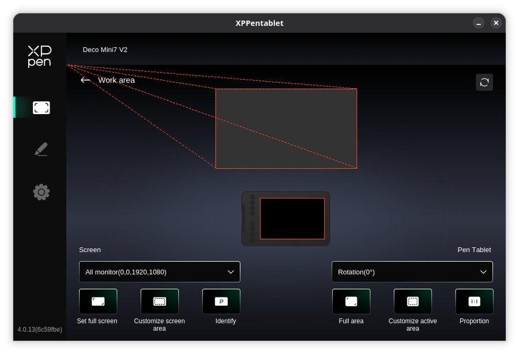Click the Screen section label
Screen dimensions: 519x354
pos(90,250)
